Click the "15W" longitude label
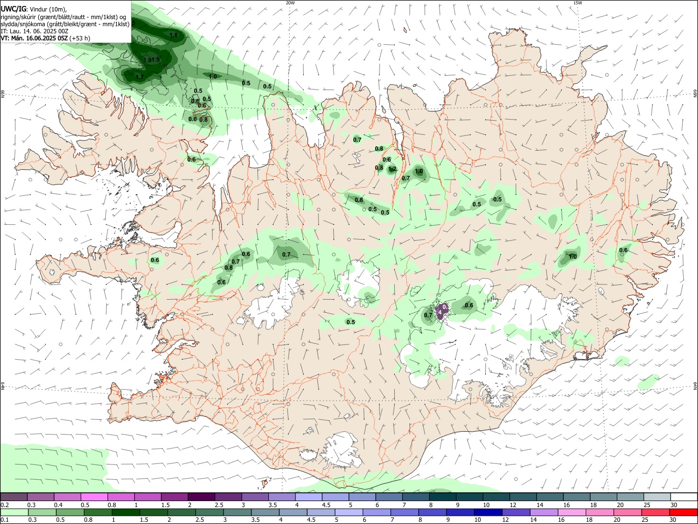The height and width of the screenshot is (524, 698). 577,3
